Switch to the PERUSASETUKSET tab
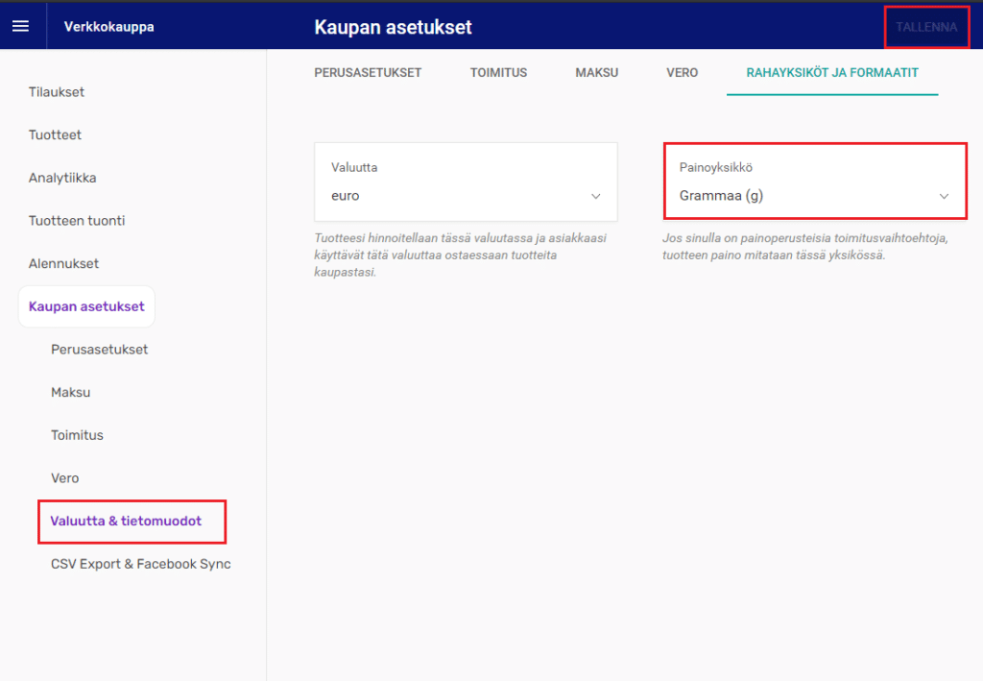The height and width of the screenshot is (681, 983). pos(368,73)
